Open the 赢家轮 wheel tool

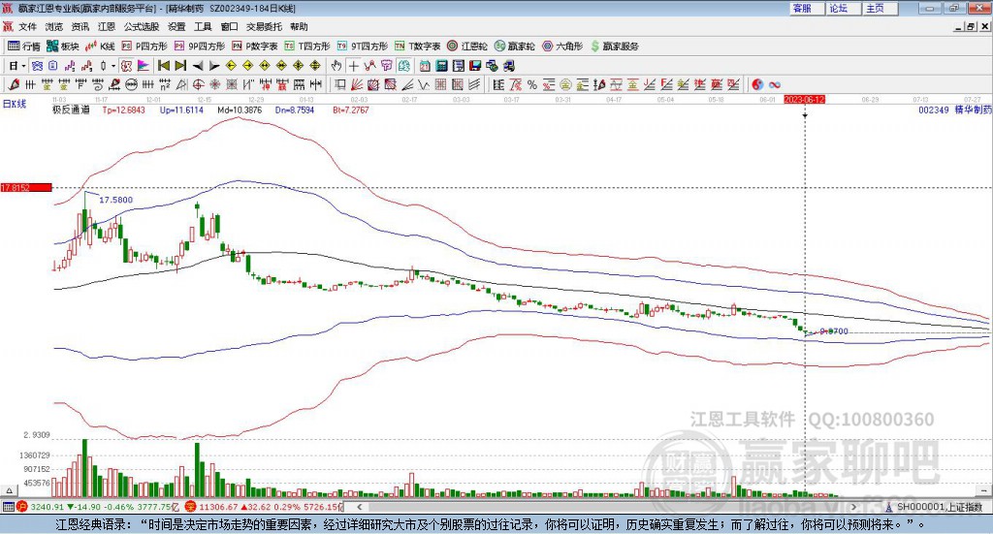pos(514,47)
